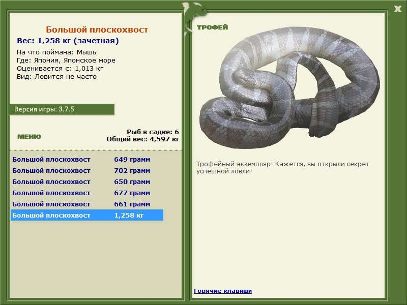407x305 pixels.
Task: Select the 677 грамм Большой плоскохвост row
Action: (x=86, y=193)
